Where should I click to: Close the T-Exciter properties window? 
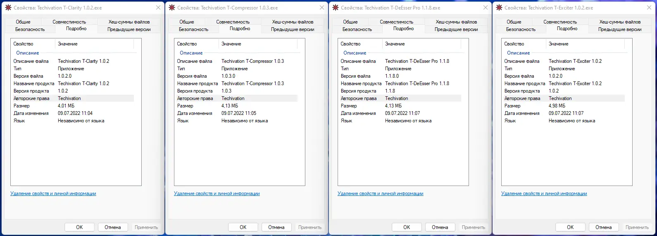[x=649, y=7]
